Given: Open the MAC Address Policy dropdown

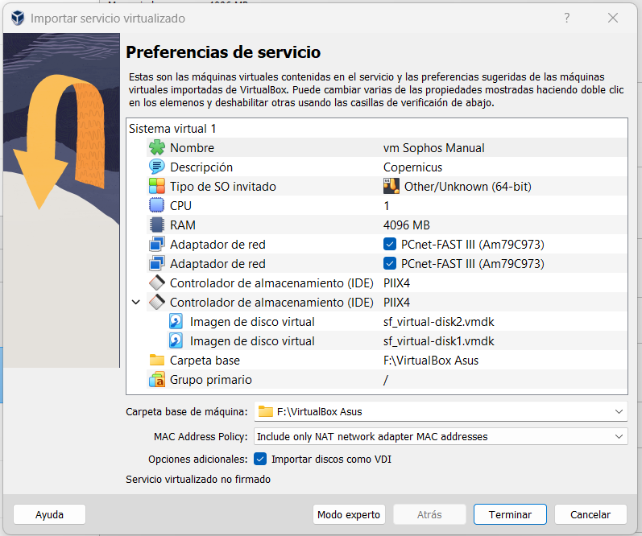Looking at the screenshot, I should [x=618, y=436].
